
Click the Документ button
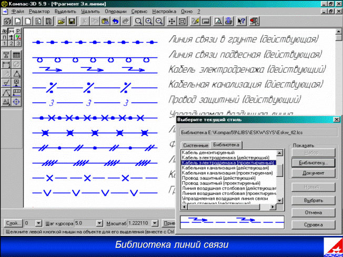pyautogui.click(x=314, y=173)
